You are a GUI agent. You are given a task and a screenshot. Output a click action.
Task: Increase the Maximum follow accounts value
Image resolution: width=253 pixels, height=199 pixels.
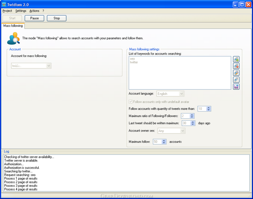(x=164, y=140)
